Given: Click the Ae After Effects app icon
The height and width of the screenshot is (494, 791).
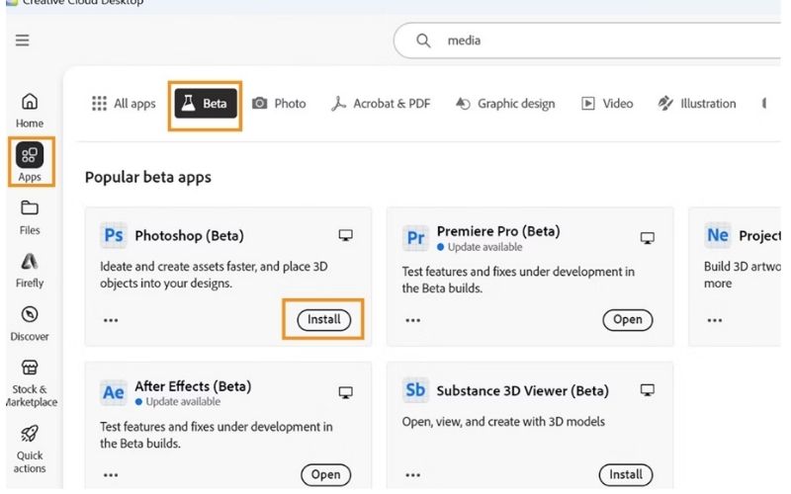Looking at the screenshot, I should 114,392.
